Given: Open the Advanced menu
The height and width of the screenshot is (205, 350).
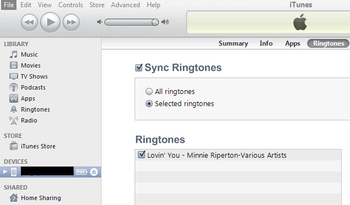Looking at the screenshot, I should (x=125, y=5).
